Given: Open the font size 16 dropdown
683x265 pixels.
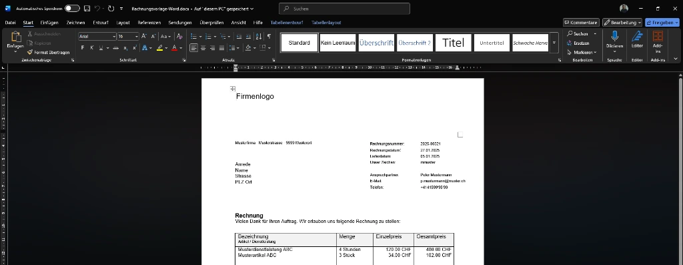Looking at the screenshot, I should tap(137, 37).
